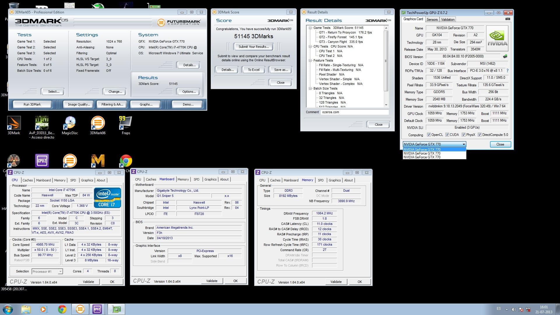Click Save as... in 3DMark Score window
The width and height of the screenshot is (560, 315).
(x=281, y=70)
